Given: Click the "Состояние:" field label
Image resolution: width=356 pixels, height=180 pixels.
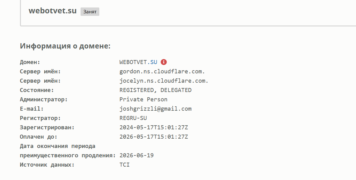Looking at the screenshot, I should 37,90.
